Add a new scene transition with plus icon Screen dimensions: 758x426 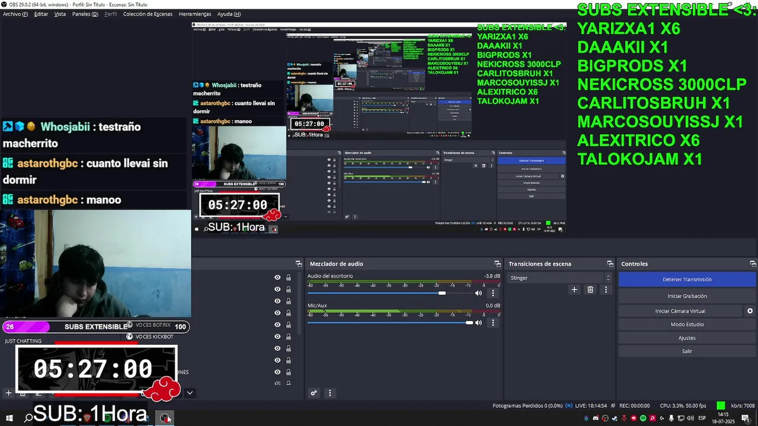click(x=574, y=289)
